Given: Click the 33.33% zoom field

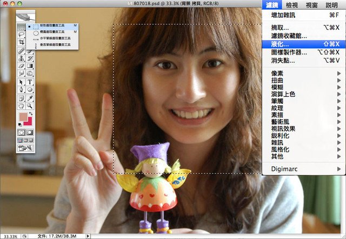Looking at the screenshot, I should [11, 236].
